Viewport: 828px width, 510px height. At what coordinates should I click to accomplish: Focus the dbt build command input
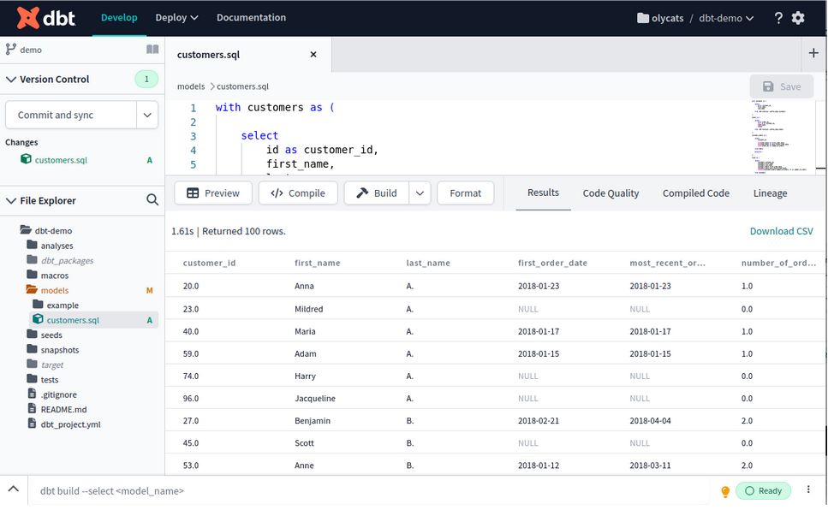point(370,491)
